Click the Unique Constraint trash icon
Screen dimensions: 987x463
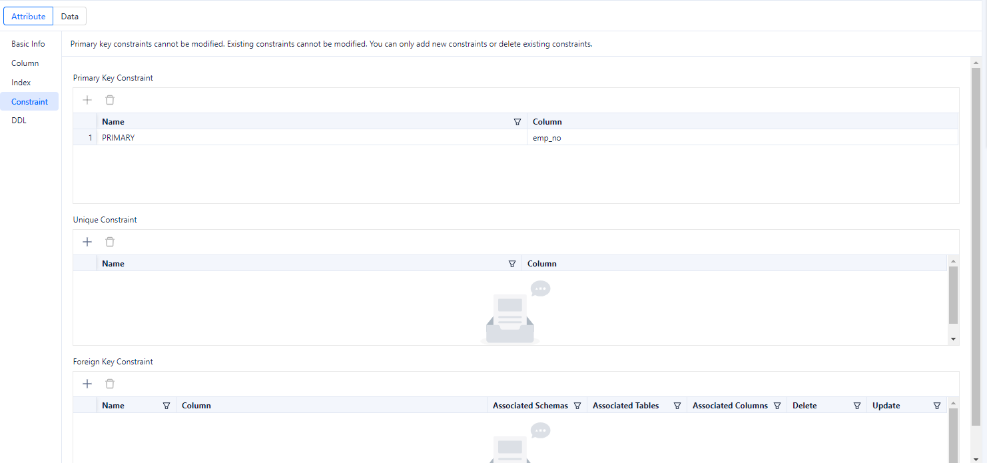point(110,242)
